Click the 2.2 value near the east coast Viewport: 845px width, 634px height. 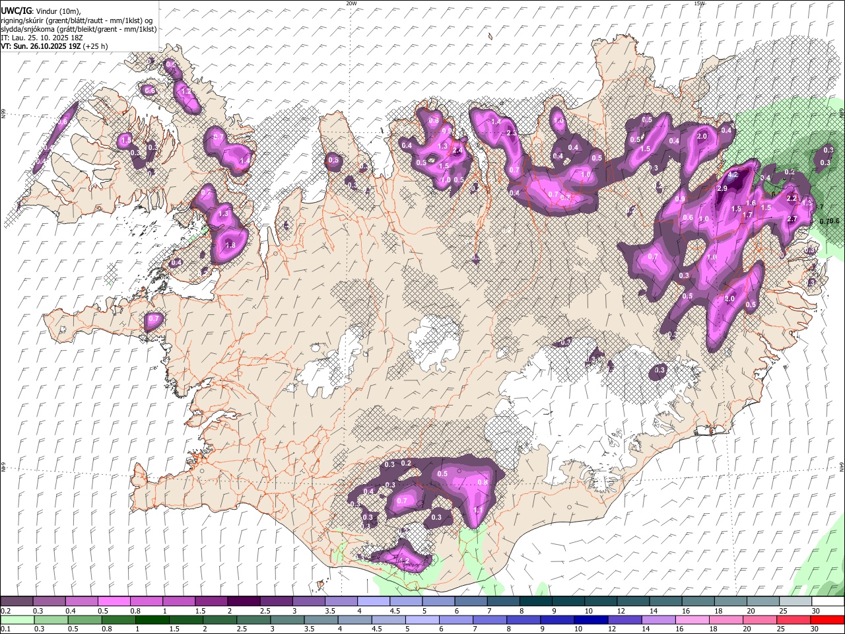coord(792,198)
